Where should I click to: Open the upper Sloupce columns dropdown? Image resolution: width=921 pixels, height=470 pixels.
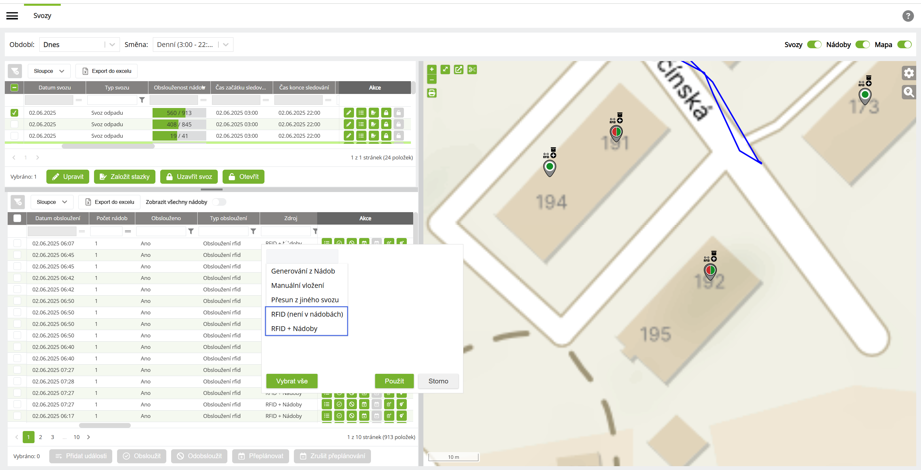click(x=49, y=71)
